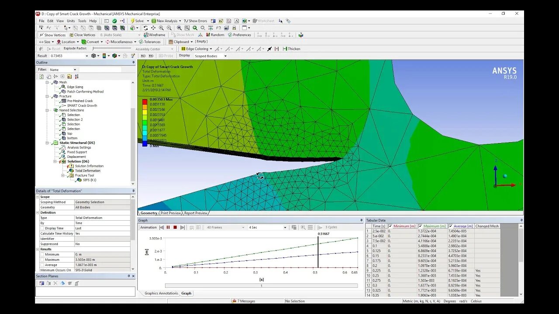Viewport: 559px width, 314px height.
Task: Collapse the Named Selections node
Action: [47, 110]
